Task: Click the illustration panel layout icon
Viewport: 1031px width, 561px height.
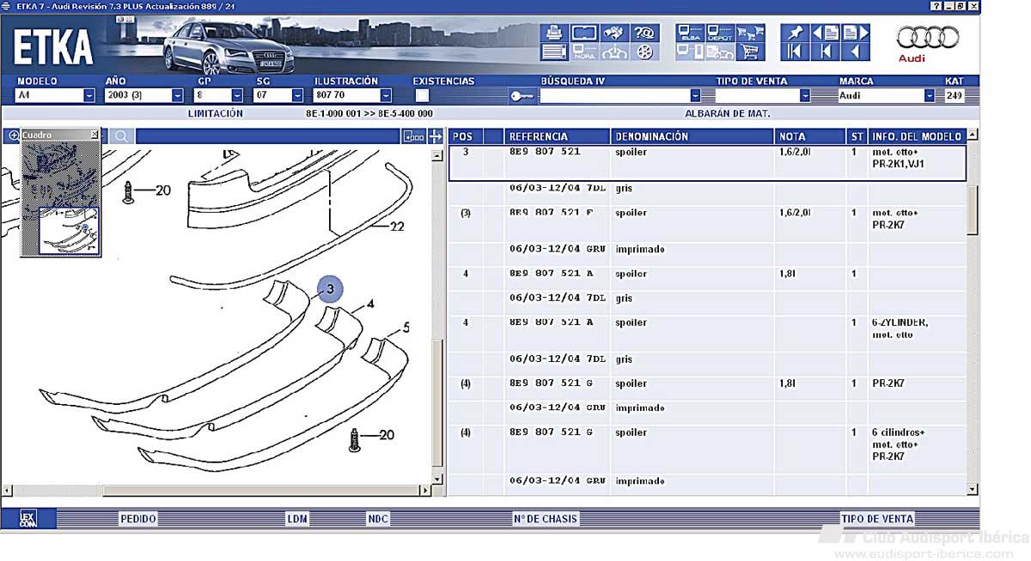Action: pyautogui.click(x=414, y=136)
